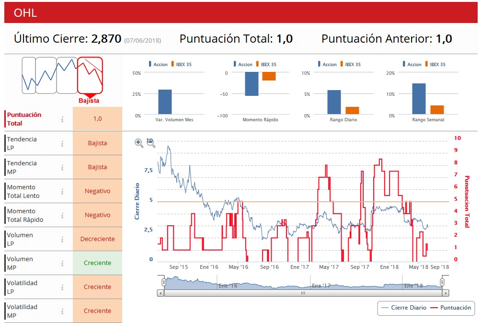Click the Puntuacion Total axis title
Screen dimensions: 481x323
[x=467, y=202]
